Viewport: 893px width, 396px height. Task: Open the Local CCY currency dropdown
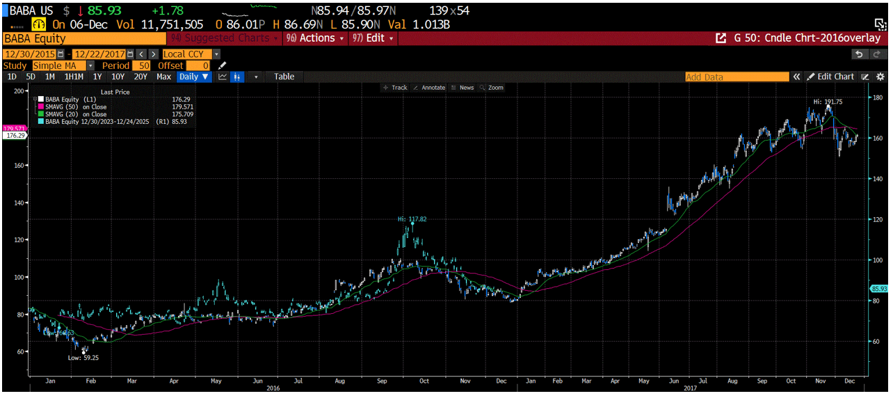point(216,54)
